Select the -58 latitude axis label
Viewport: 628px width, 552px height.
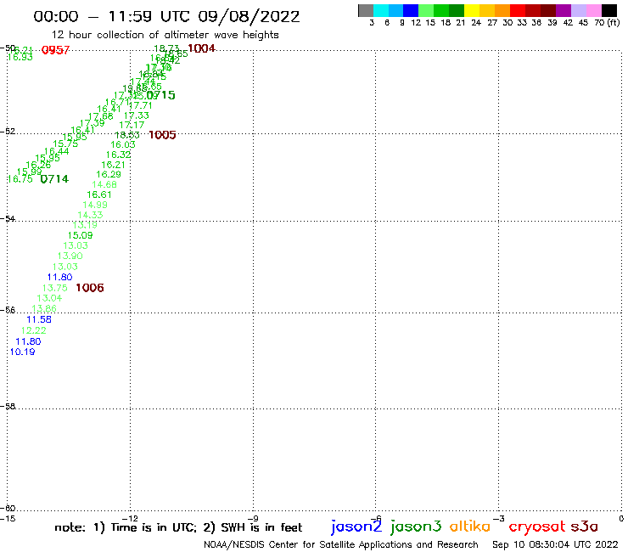coord(8,407)
